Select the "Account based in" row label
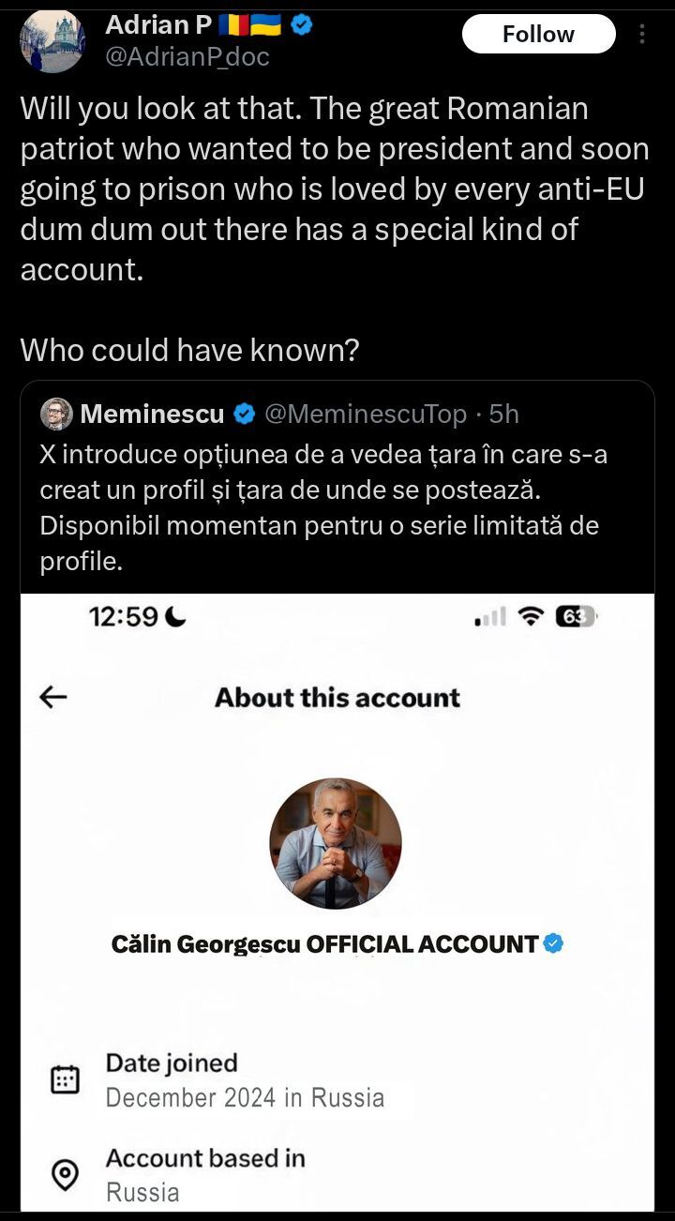 click(205, 1158)
